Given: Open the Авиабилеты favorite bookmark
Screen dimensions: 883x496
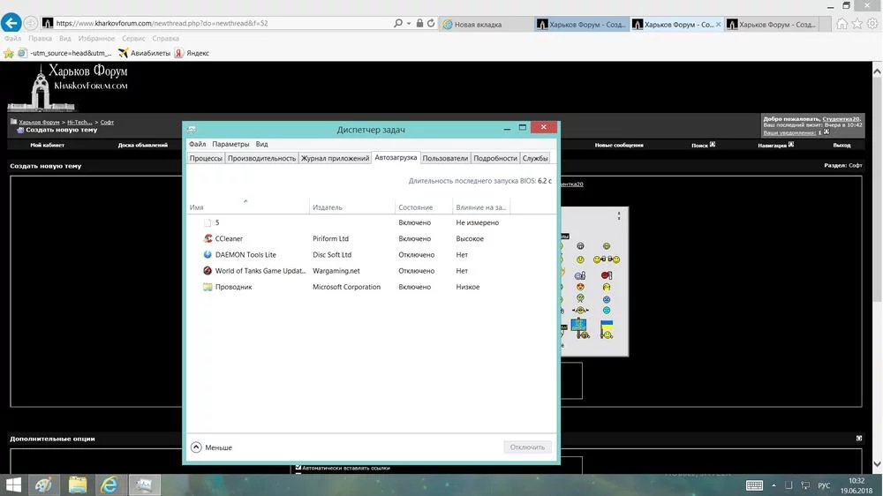Looking at the screenshot, I should pos(144,53).
